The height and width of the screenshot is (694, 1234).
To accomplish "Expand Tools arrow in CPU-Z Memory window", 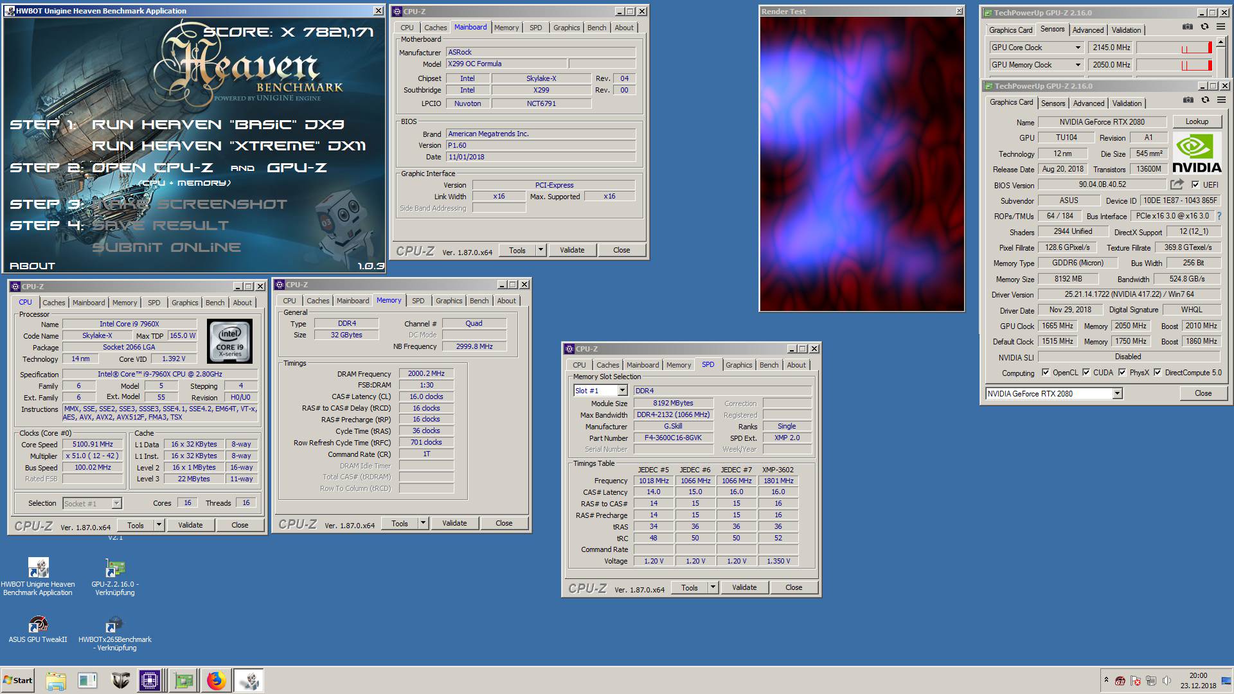I will pos(423,523).
